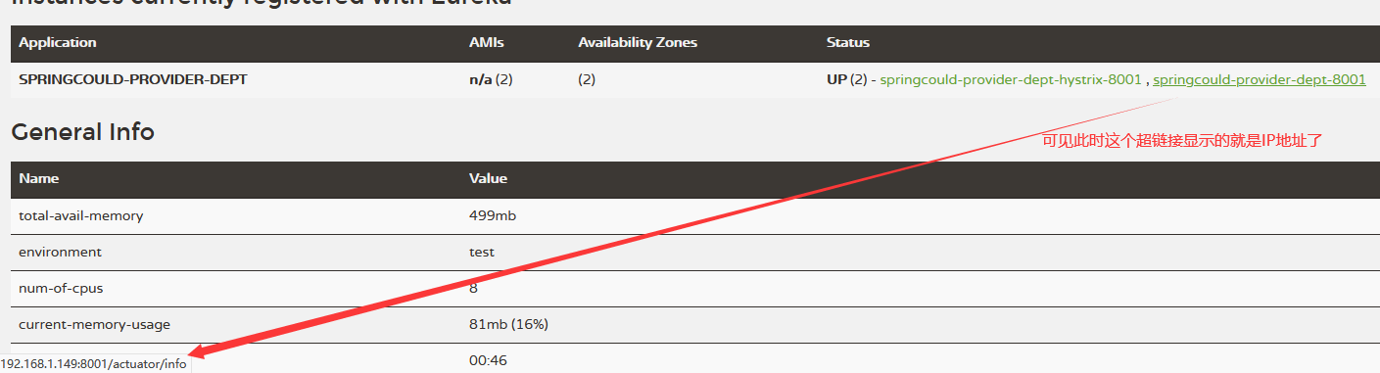Click the Status column header
Screen dimensions: 1380x373
click(x=848, y=43)
